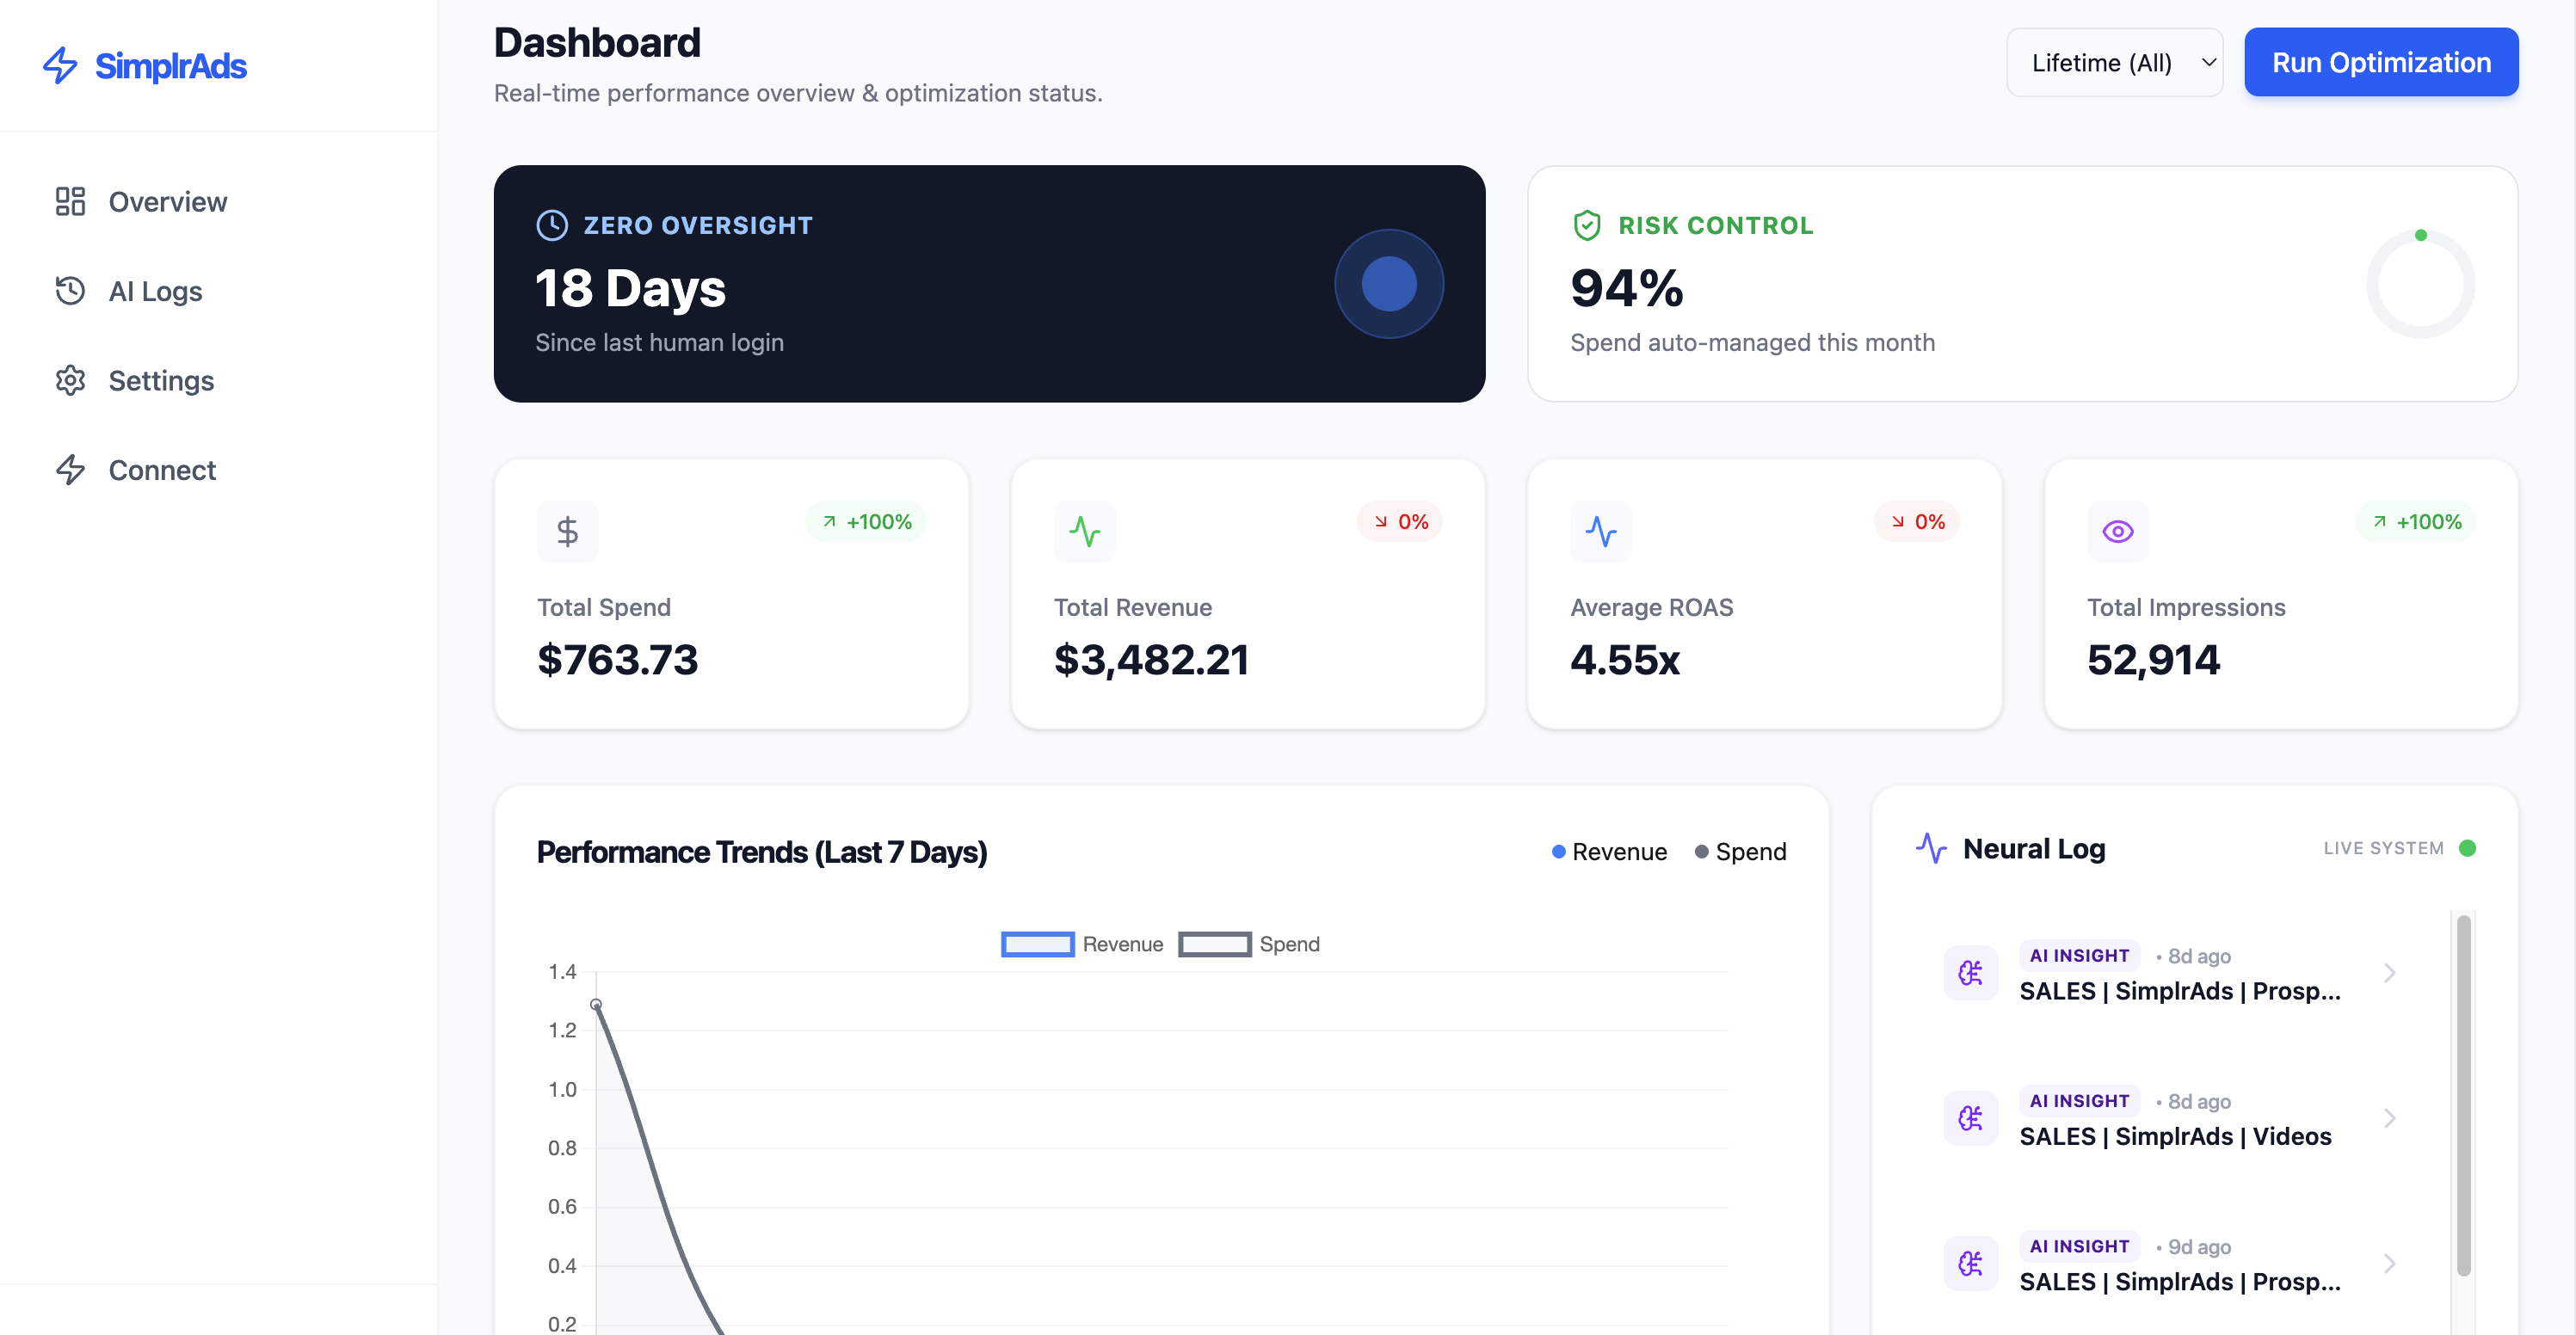This screenshot has width=2576, height=1335.
Task: Click the Zero Oversight circular indicator
Action: (x=1388, y=284)
